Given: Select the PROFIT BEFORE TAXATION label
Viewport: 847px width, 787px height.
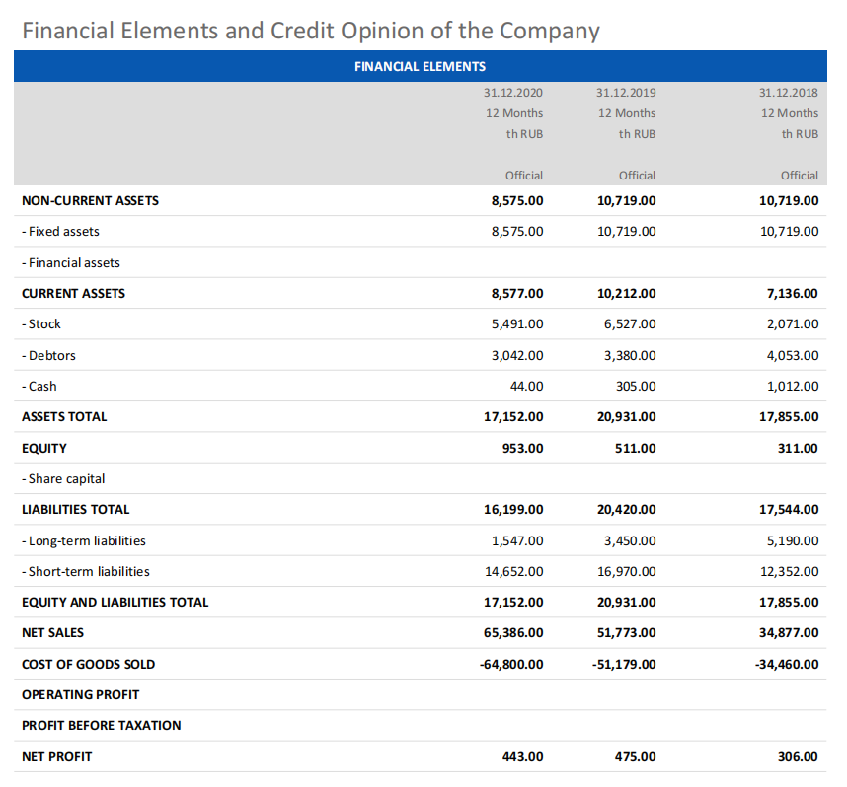Looking at the screenshot, I should (x=101, y=726).
